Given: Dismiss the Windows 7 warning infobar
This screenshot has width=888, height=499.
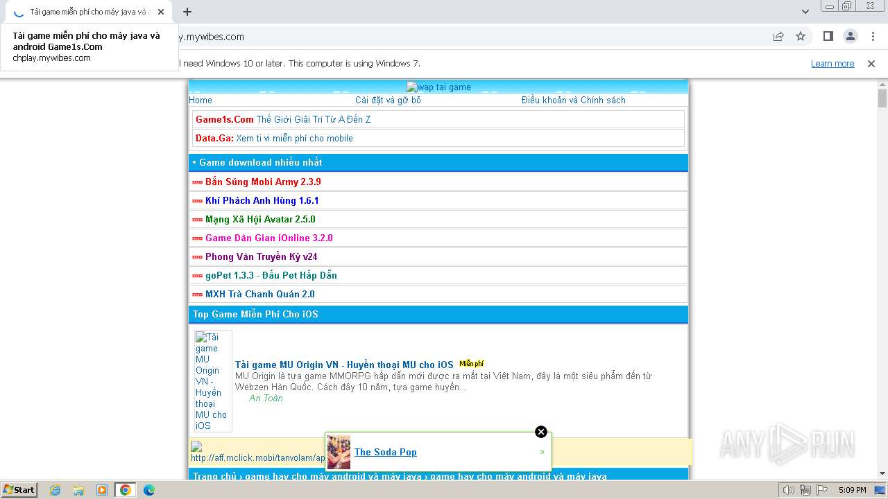Looking at the screenshot, I should tap(871, 64).
